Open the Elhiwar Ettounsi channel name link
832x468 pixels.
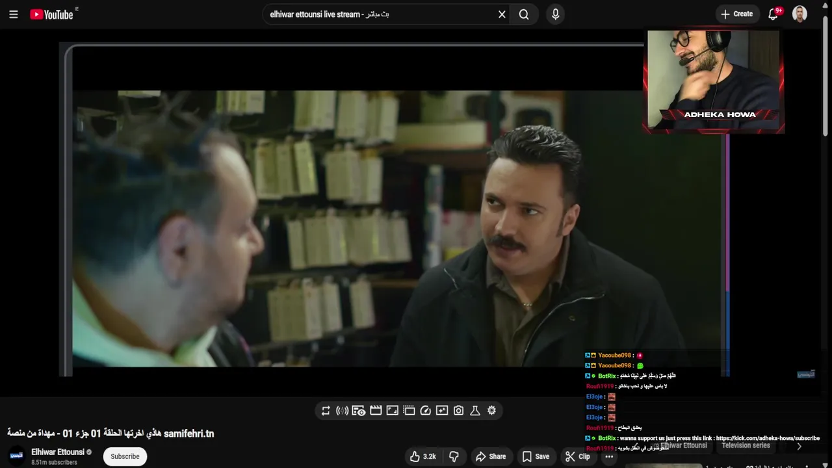[58, 452]
